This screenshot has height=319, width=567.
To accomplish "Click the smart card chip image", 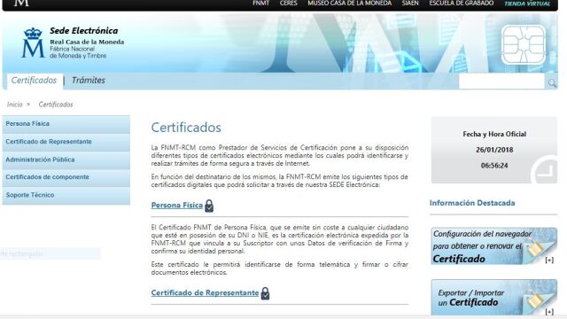I will (524, 45).
